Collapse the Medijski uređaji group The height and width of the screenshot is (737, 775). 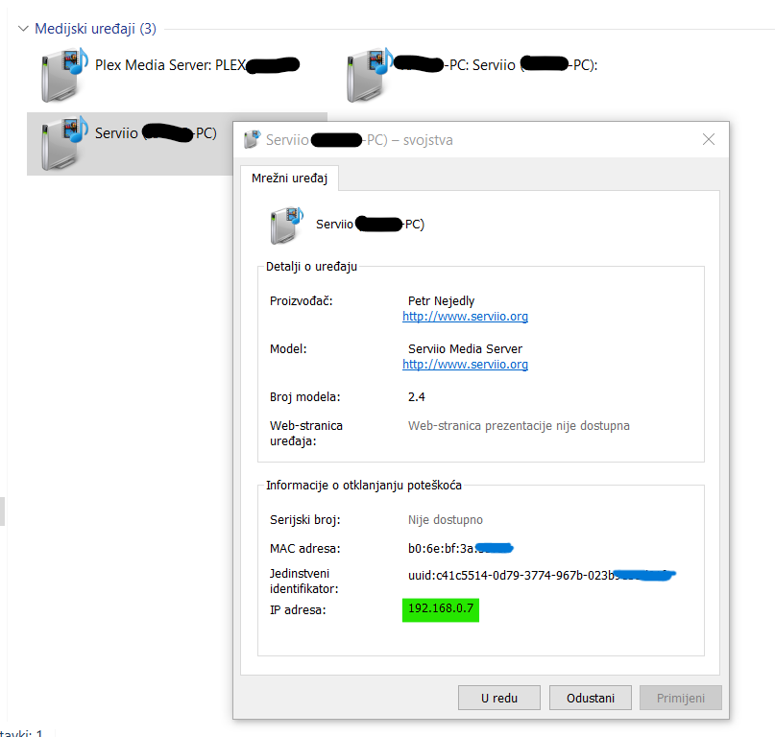(23, 29)
